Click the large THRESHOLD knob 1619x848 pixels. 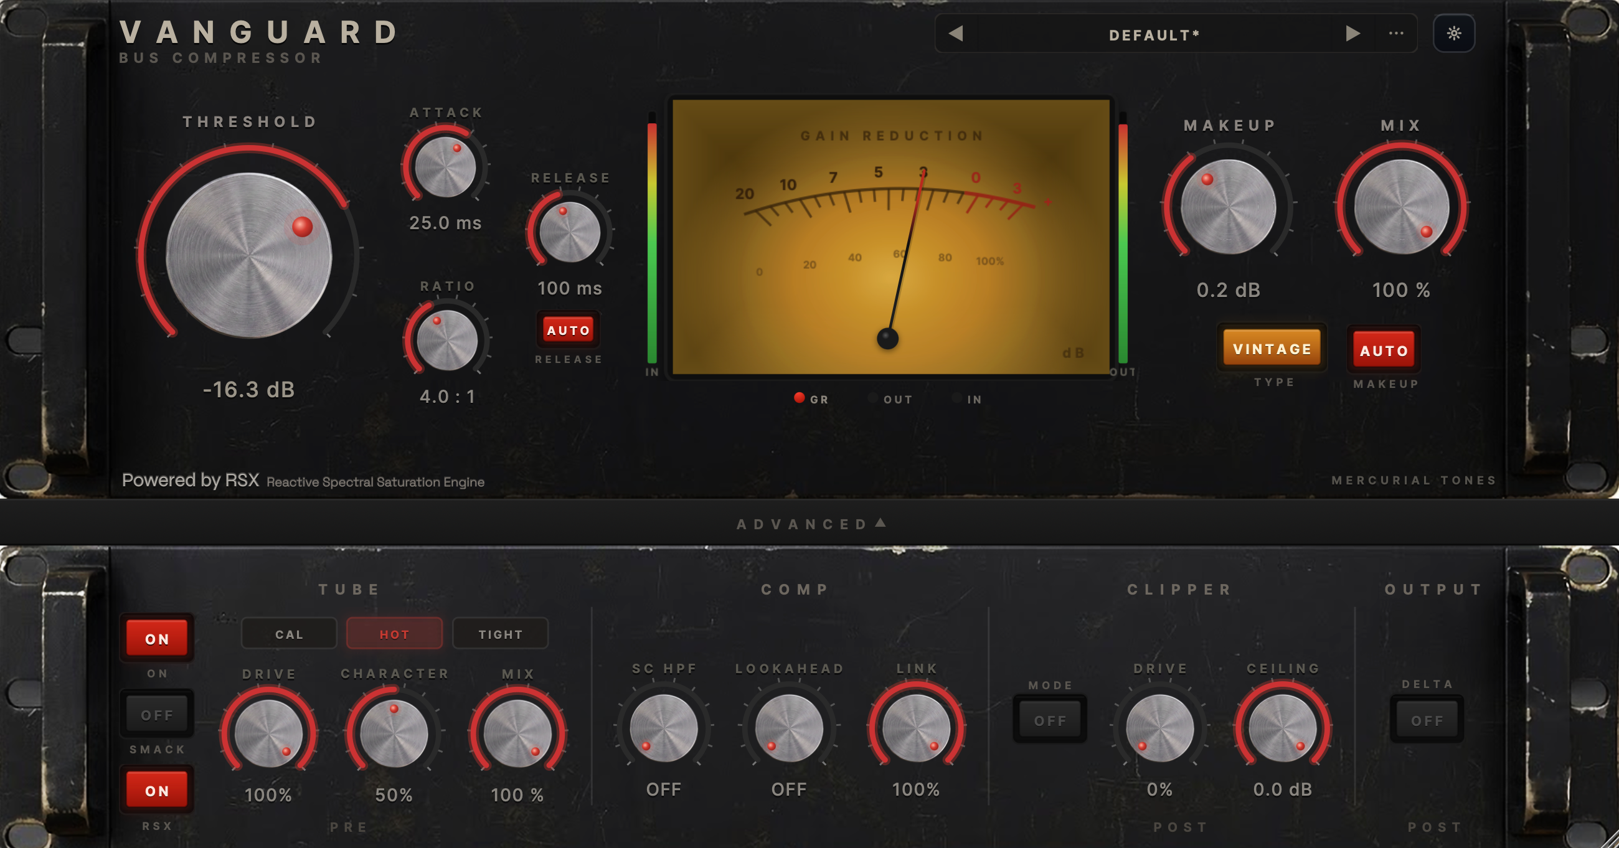(x=249, y=255)
